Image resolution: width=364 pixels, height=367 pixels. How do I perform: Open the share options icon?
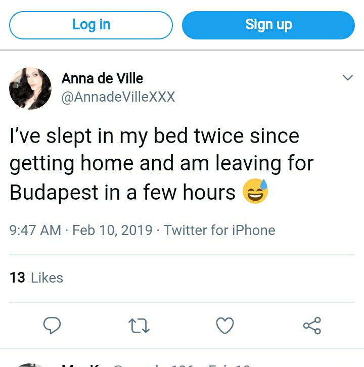click(311, 326)
